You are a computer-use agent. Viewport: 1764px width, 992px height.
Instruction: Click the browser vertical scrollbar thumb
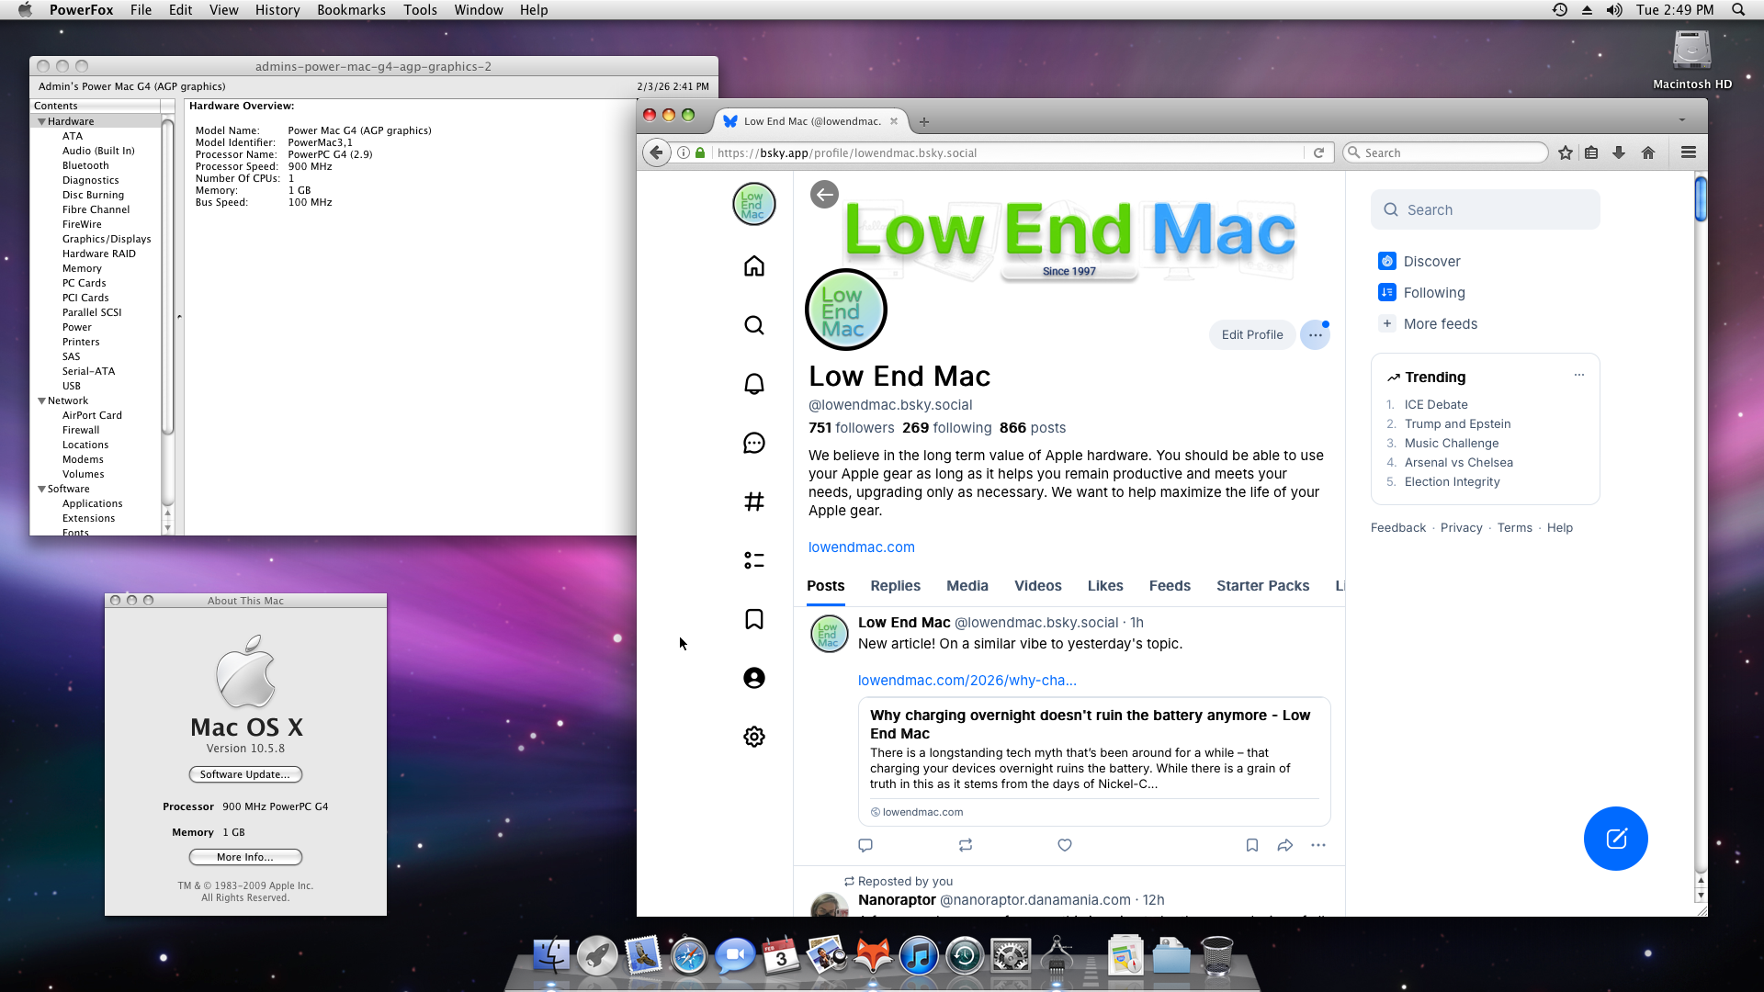pyautogui.click(x=1700, y=198)
